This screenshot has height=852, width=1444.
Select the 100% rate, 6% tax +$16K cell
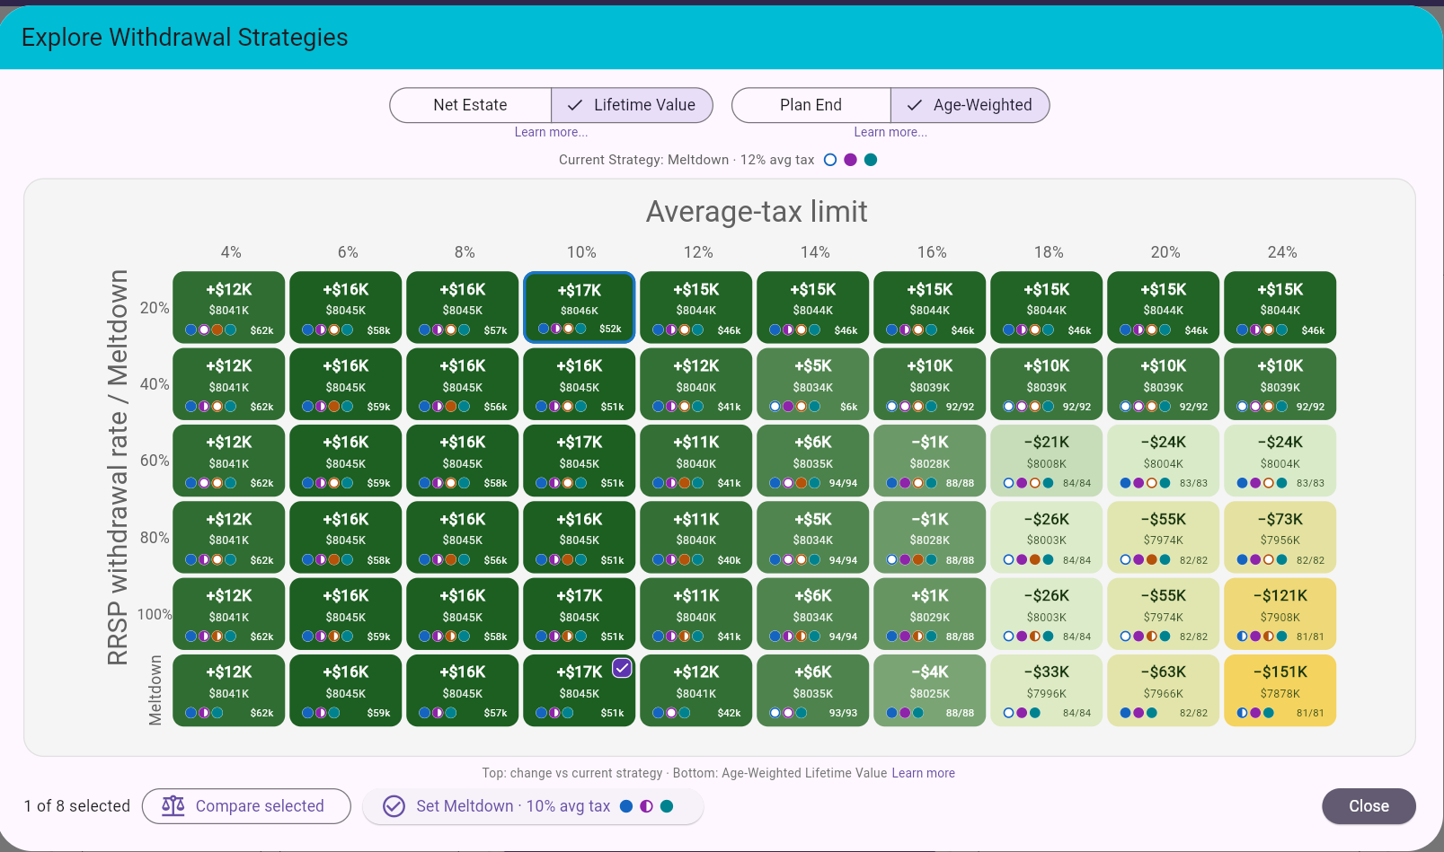click(346, 614)
